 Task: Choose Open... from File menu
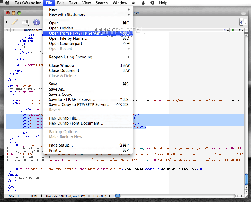click(x=88, y=23)
